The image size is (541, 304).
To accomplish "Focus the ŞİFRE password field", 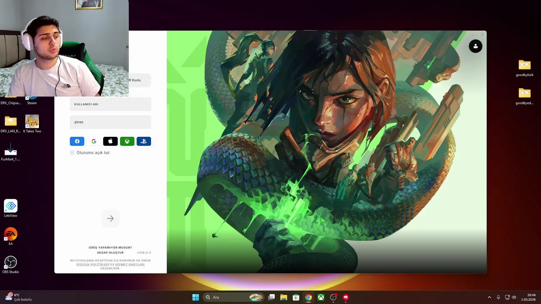I will (110, 122).
